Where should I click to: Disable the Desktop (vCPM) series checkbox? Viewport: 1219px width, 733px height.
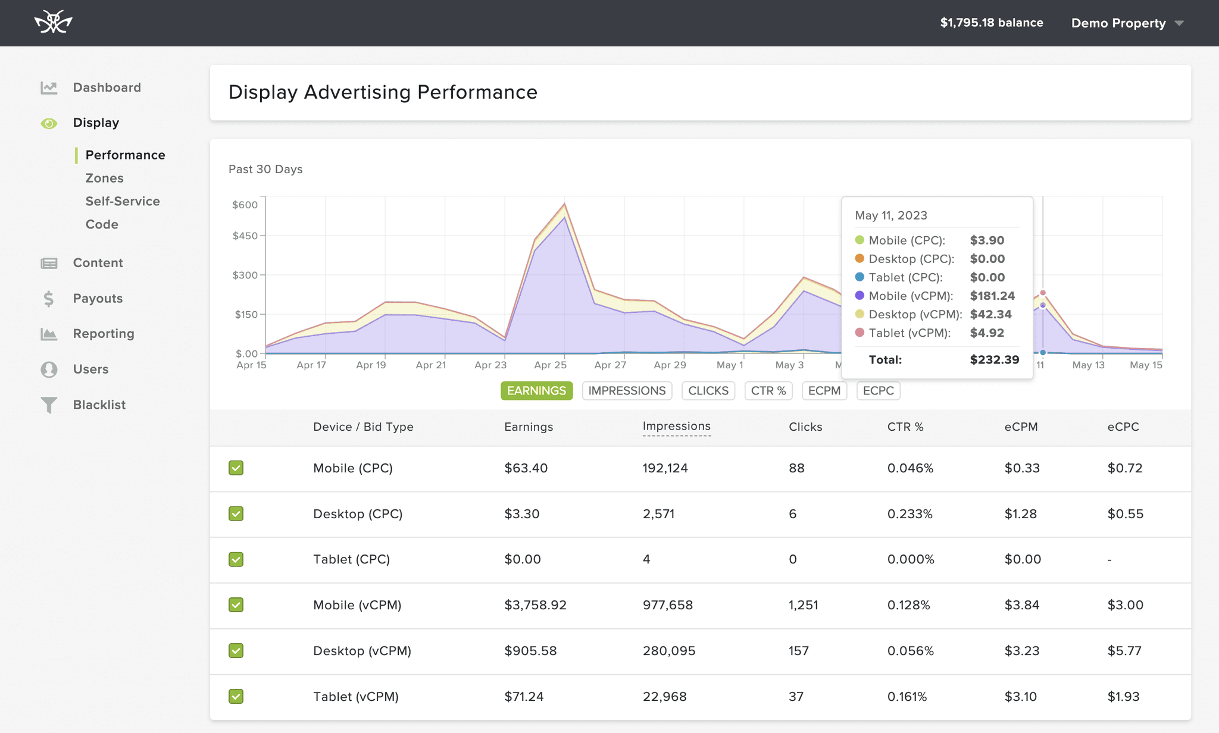point(236,651)
